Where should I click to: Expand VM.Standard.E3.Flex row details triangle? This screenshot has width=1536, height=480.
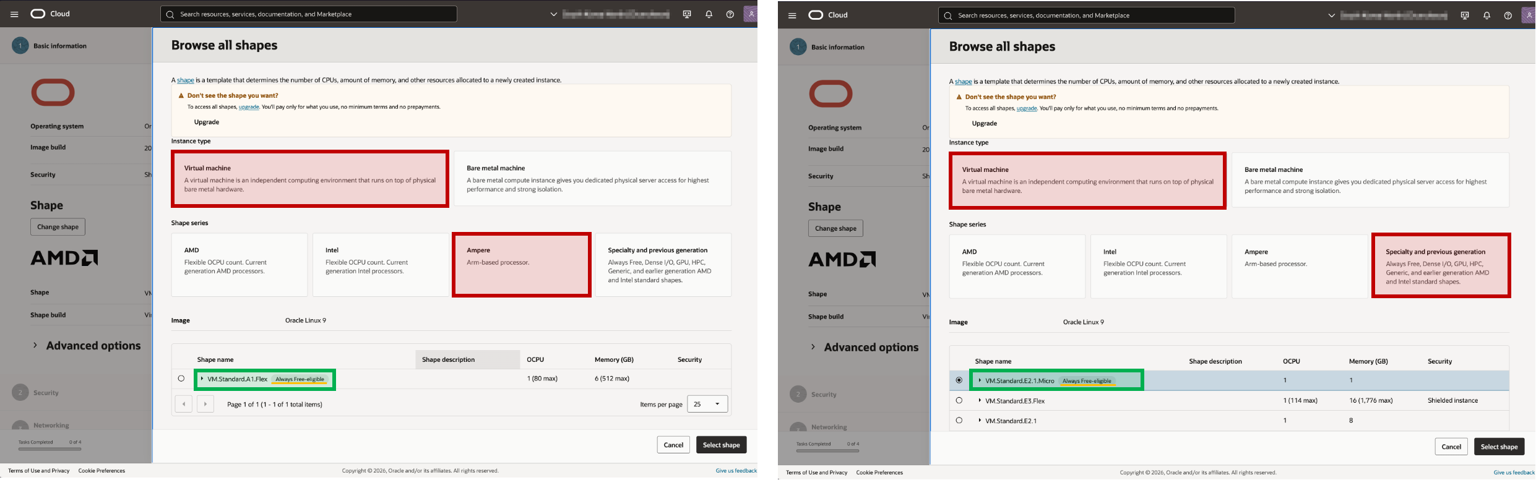tap(980, 400)
